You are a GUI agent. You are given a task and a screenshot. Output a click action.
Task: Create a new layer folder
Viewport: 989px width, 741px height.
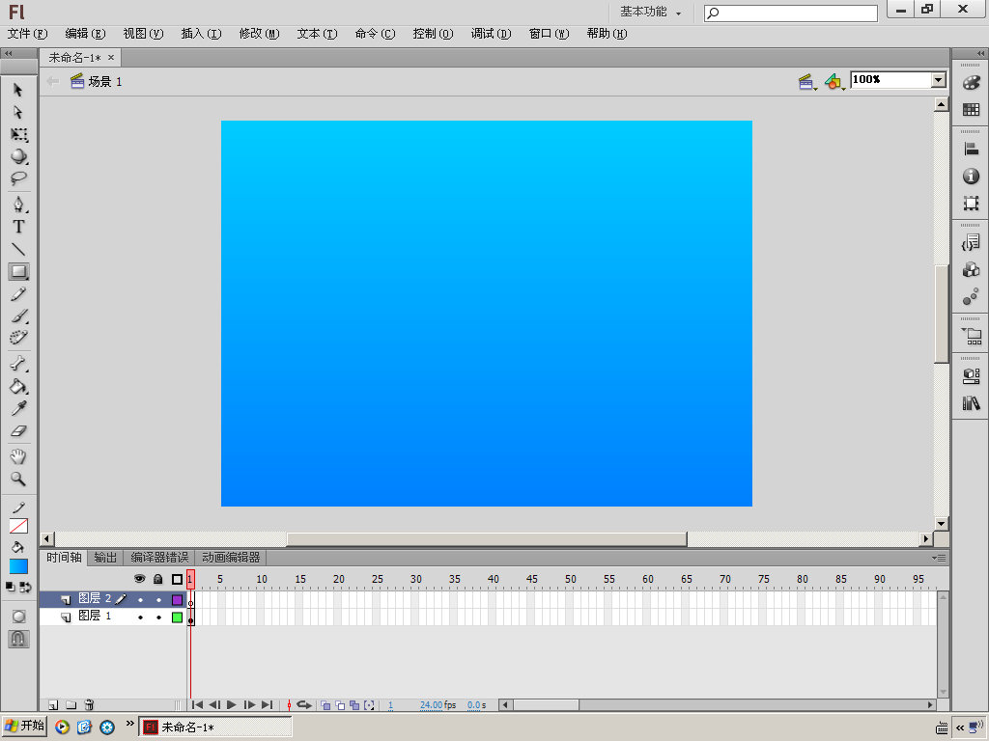tap(71, 705)
